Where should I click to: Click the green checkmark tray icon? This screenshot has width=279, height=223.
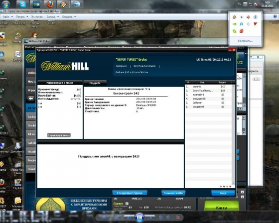[235, 31]
